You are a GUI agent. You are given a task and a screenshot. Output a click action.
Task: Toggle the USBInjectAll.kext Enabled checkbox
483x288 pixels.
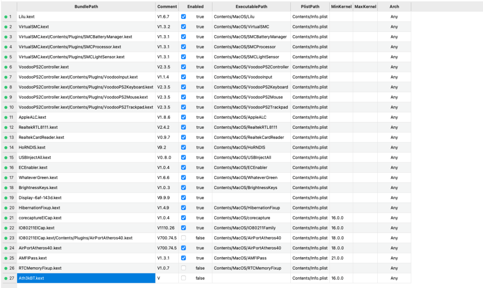183,158
